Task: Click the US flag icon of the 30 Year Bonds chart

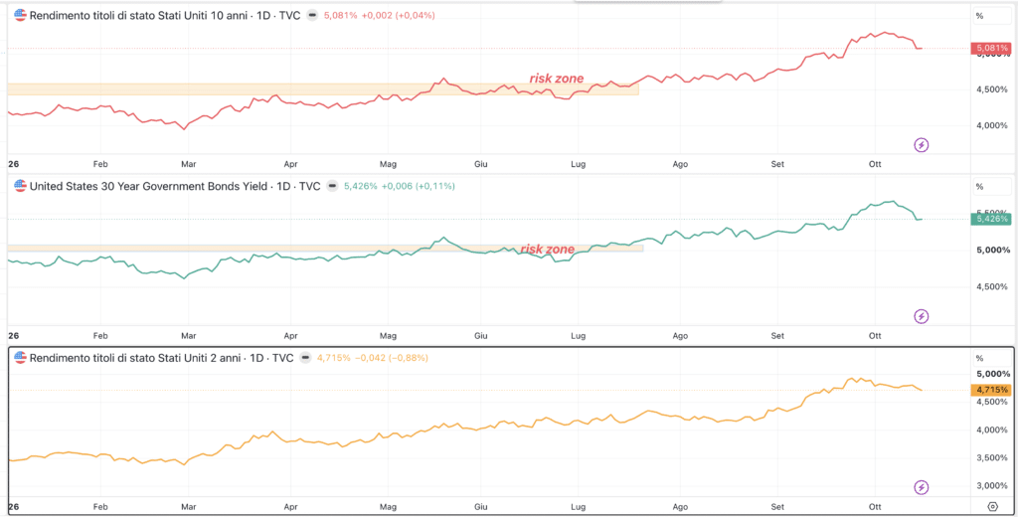Action: click(x=20, y=186)
